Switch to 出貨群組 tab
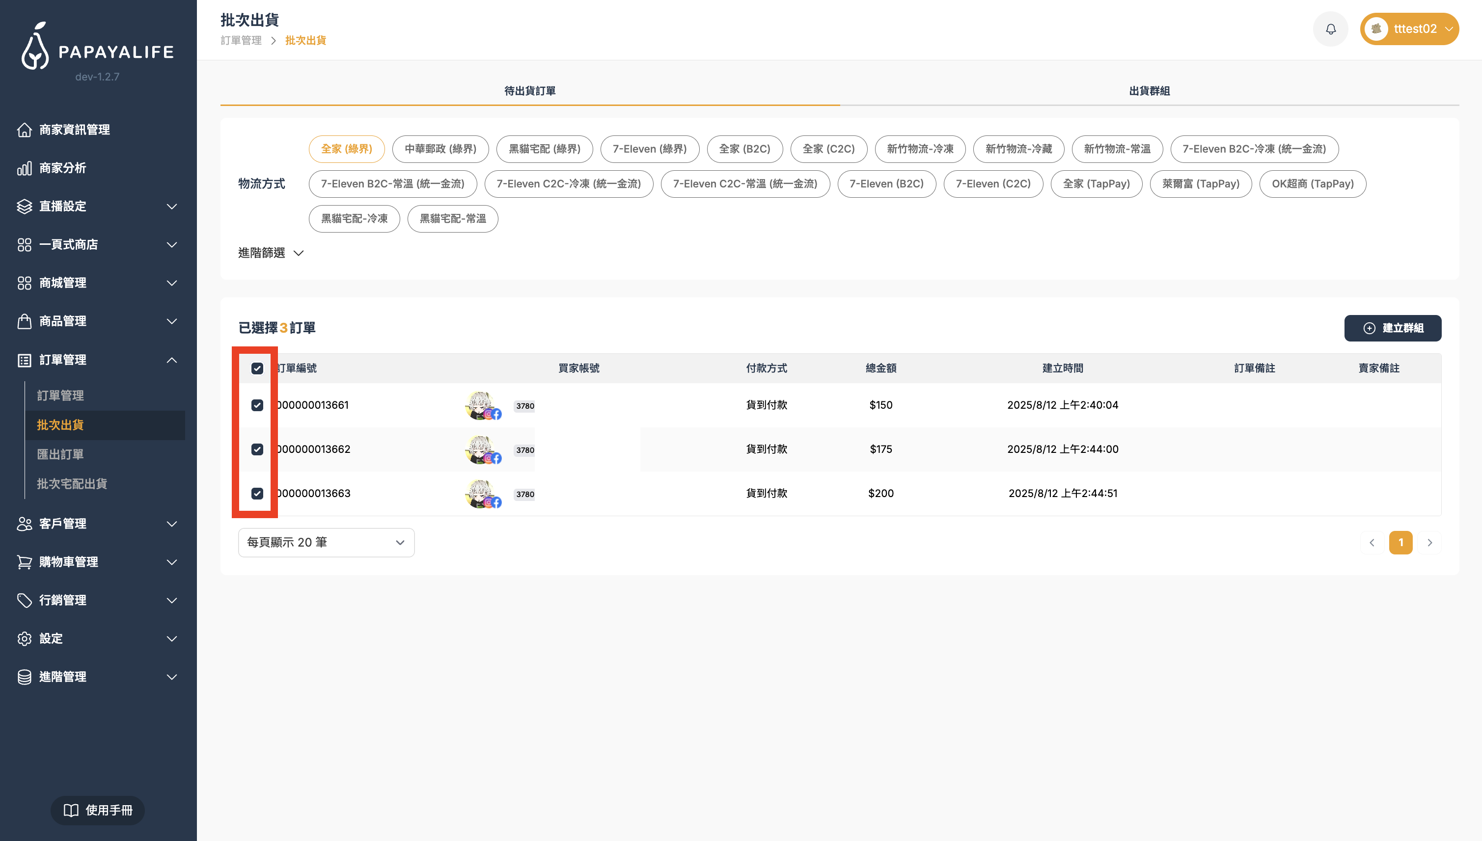The width and height of the screenshot is (1482, 841). coord(1149,91)
